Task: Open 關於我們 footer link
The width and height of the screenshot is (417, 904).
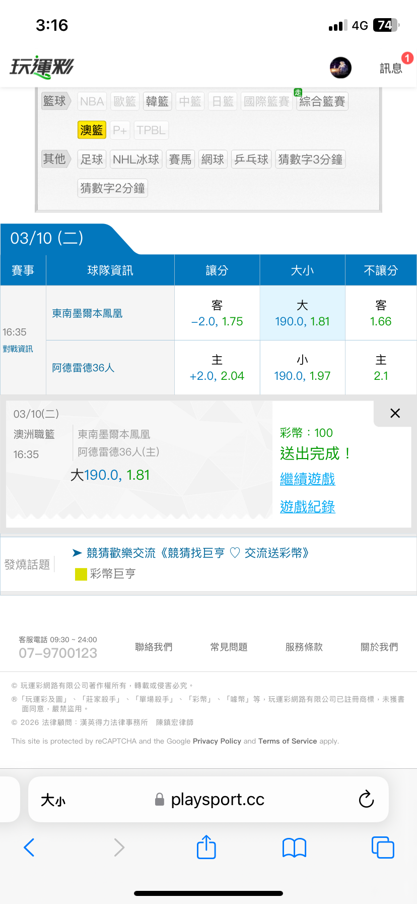Action: [379, 647]
